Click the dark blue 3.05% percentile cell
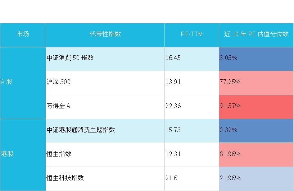294x191 pixels. (256, 58)
